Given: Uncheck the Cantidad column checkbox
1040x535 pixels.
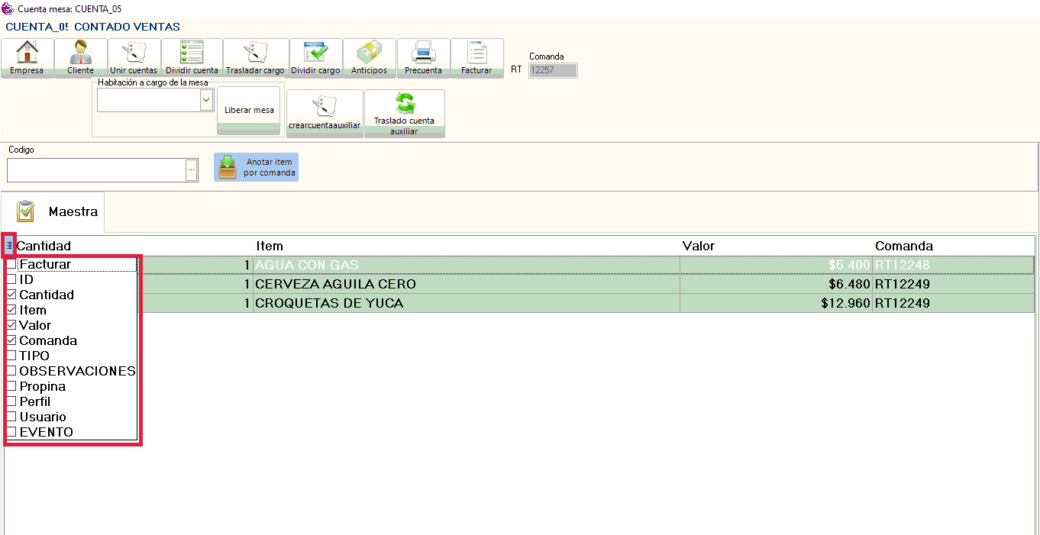Looking at the screenshot, I should 11,295.
